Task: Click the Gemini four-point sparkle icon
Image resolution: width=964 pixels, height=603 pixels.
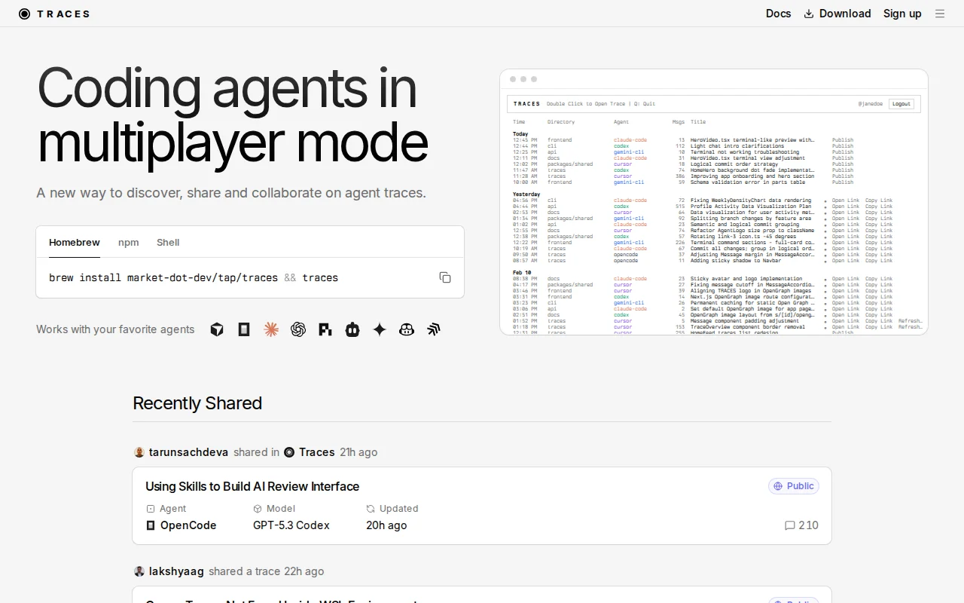Action: click(x=380, y=329)
